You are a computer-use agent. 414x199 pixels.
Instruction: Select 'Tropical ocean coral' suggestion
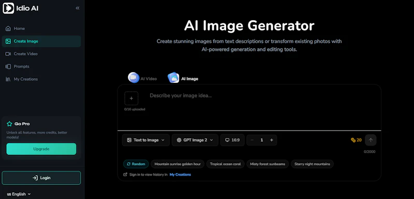point(225,164)
